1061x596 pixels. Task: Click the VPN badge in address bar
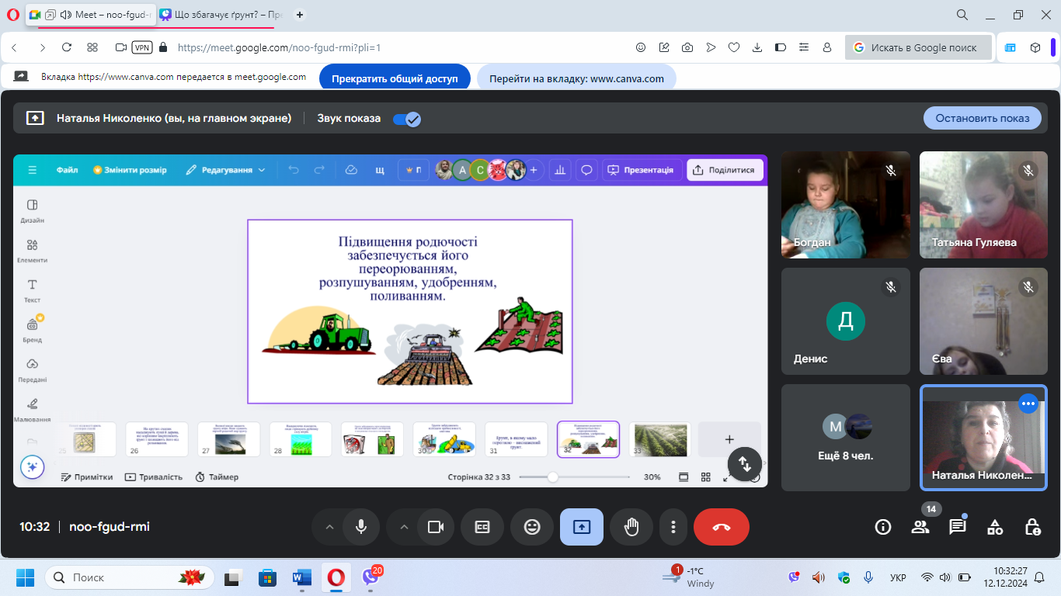coord(142,47)
